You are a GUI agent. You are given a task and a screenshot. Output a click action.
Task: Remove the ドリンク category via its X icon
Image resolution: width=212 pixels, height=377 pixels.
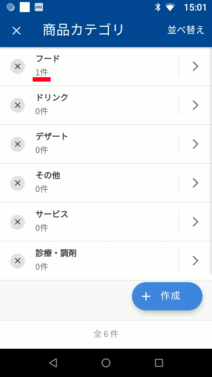18,105
